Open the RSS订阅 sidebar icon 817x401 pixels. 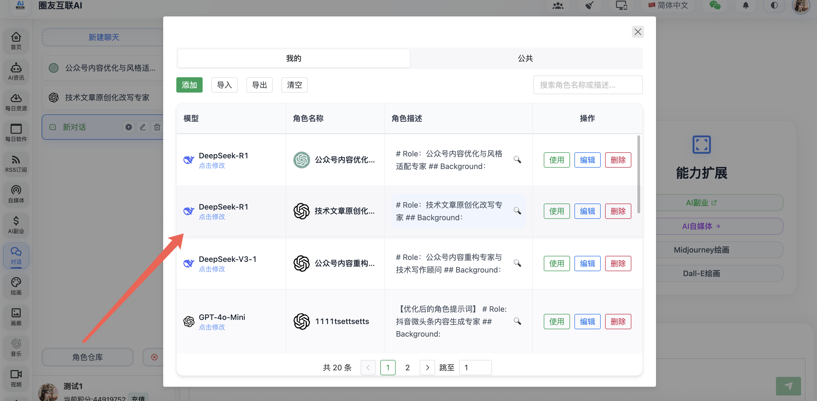[x=16, y=164]
